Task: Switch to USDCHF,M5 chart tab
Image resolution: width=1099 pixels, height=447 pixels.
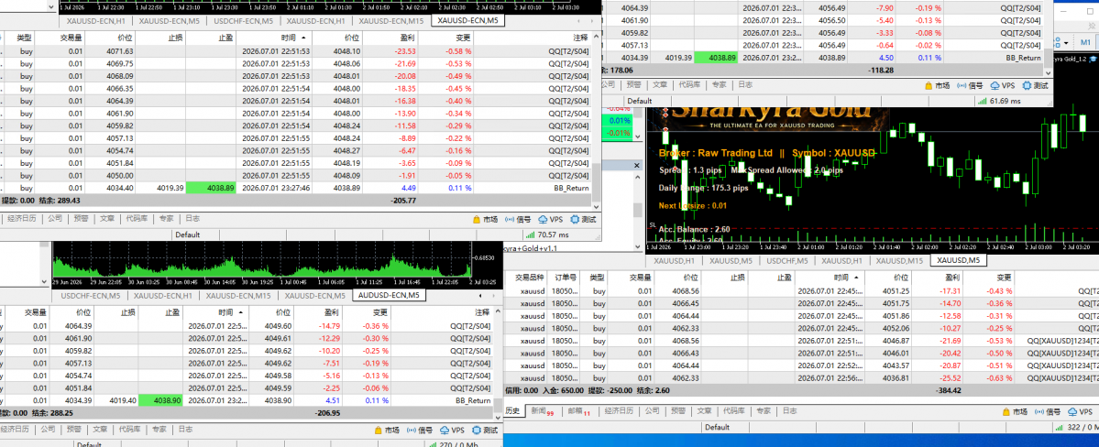Action: [787, 261]
